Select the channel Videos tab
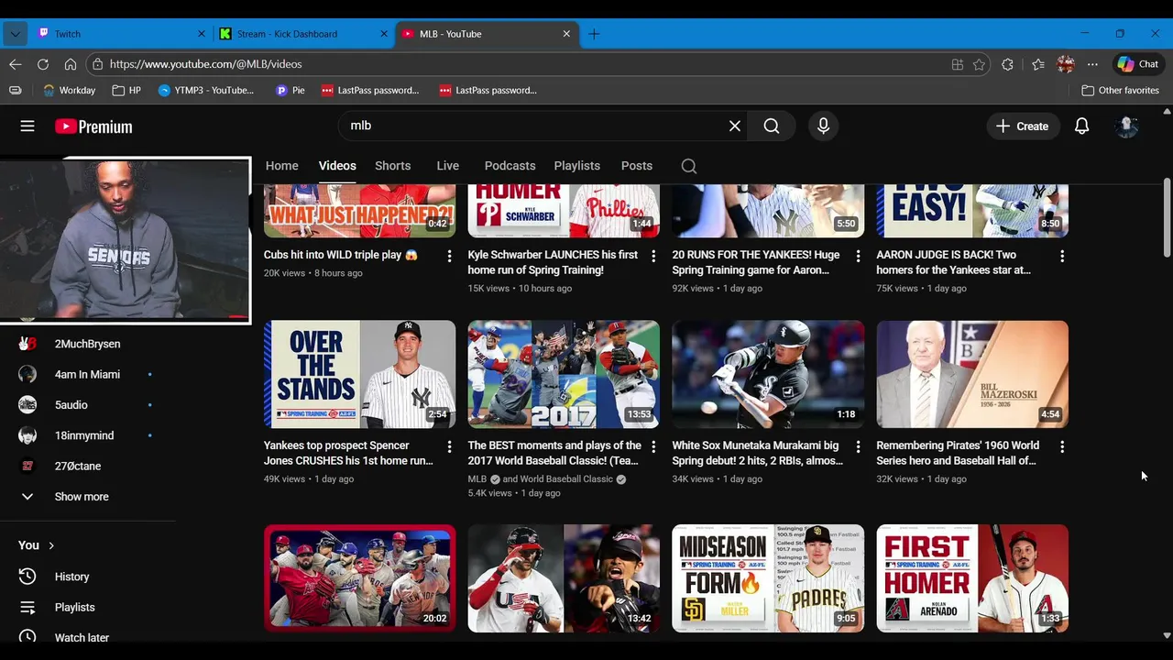The height and width of the screenshot is (660, 1173). (337, 166)
